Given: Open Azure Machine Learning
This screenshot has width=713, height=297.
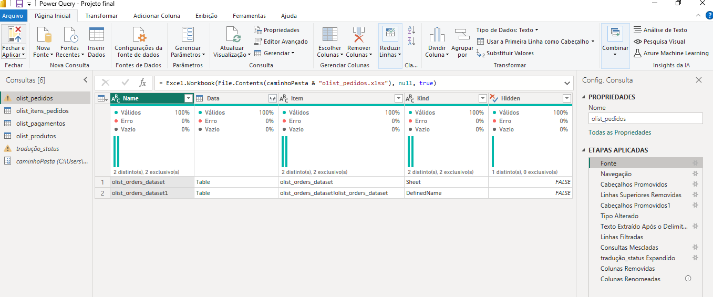Looking at the screenshot, I should pos(671,53).
